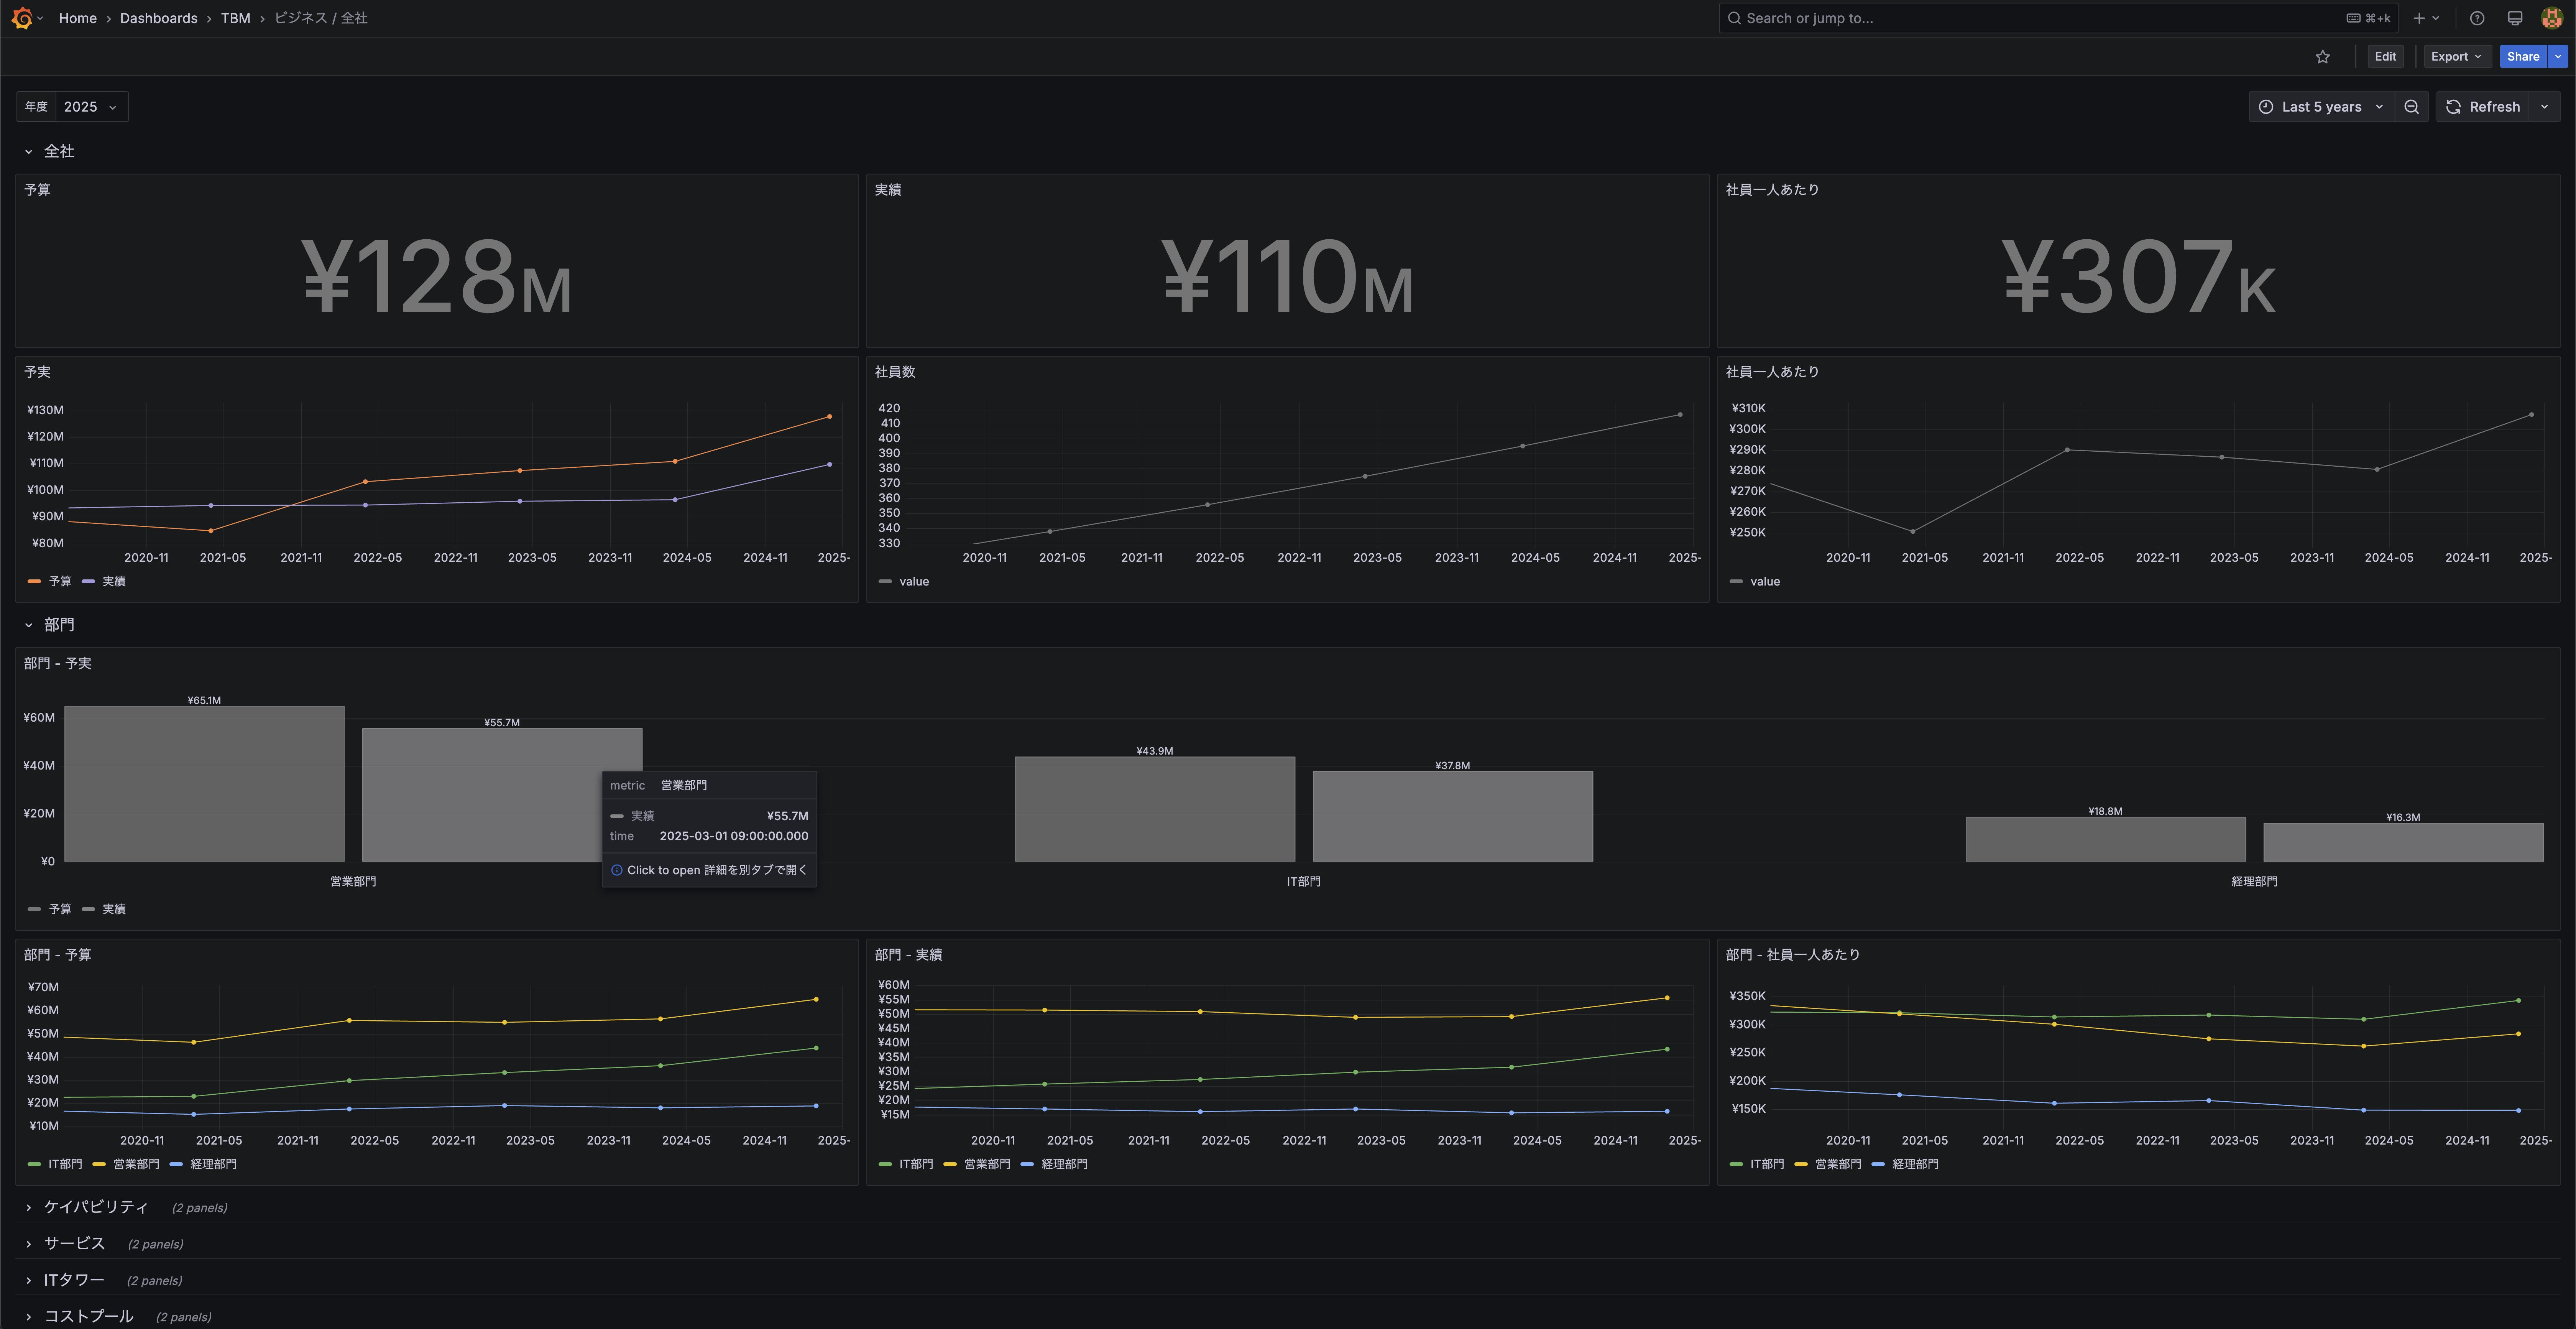Open the 社員数 panel title

coord(895,372)
